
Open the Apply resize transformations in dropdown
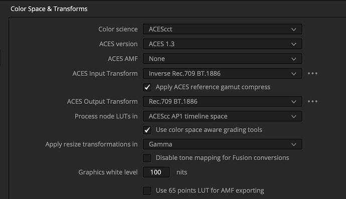tap(223, 144)
